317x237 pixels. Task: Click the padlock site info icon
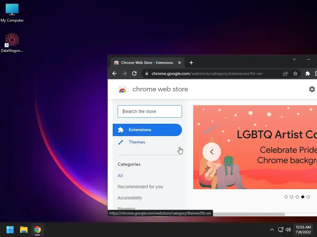coord(147,73)
